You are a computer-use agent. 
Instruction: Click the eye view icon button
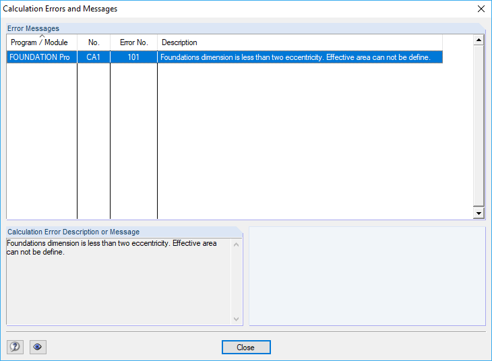pyautogui.click(x=38, y=347)
